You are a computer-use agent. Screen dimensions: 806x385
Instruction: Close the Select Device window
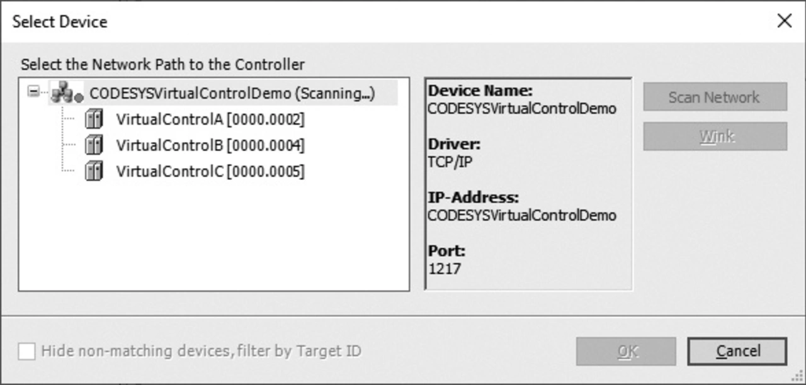click(x=784, y=21)
